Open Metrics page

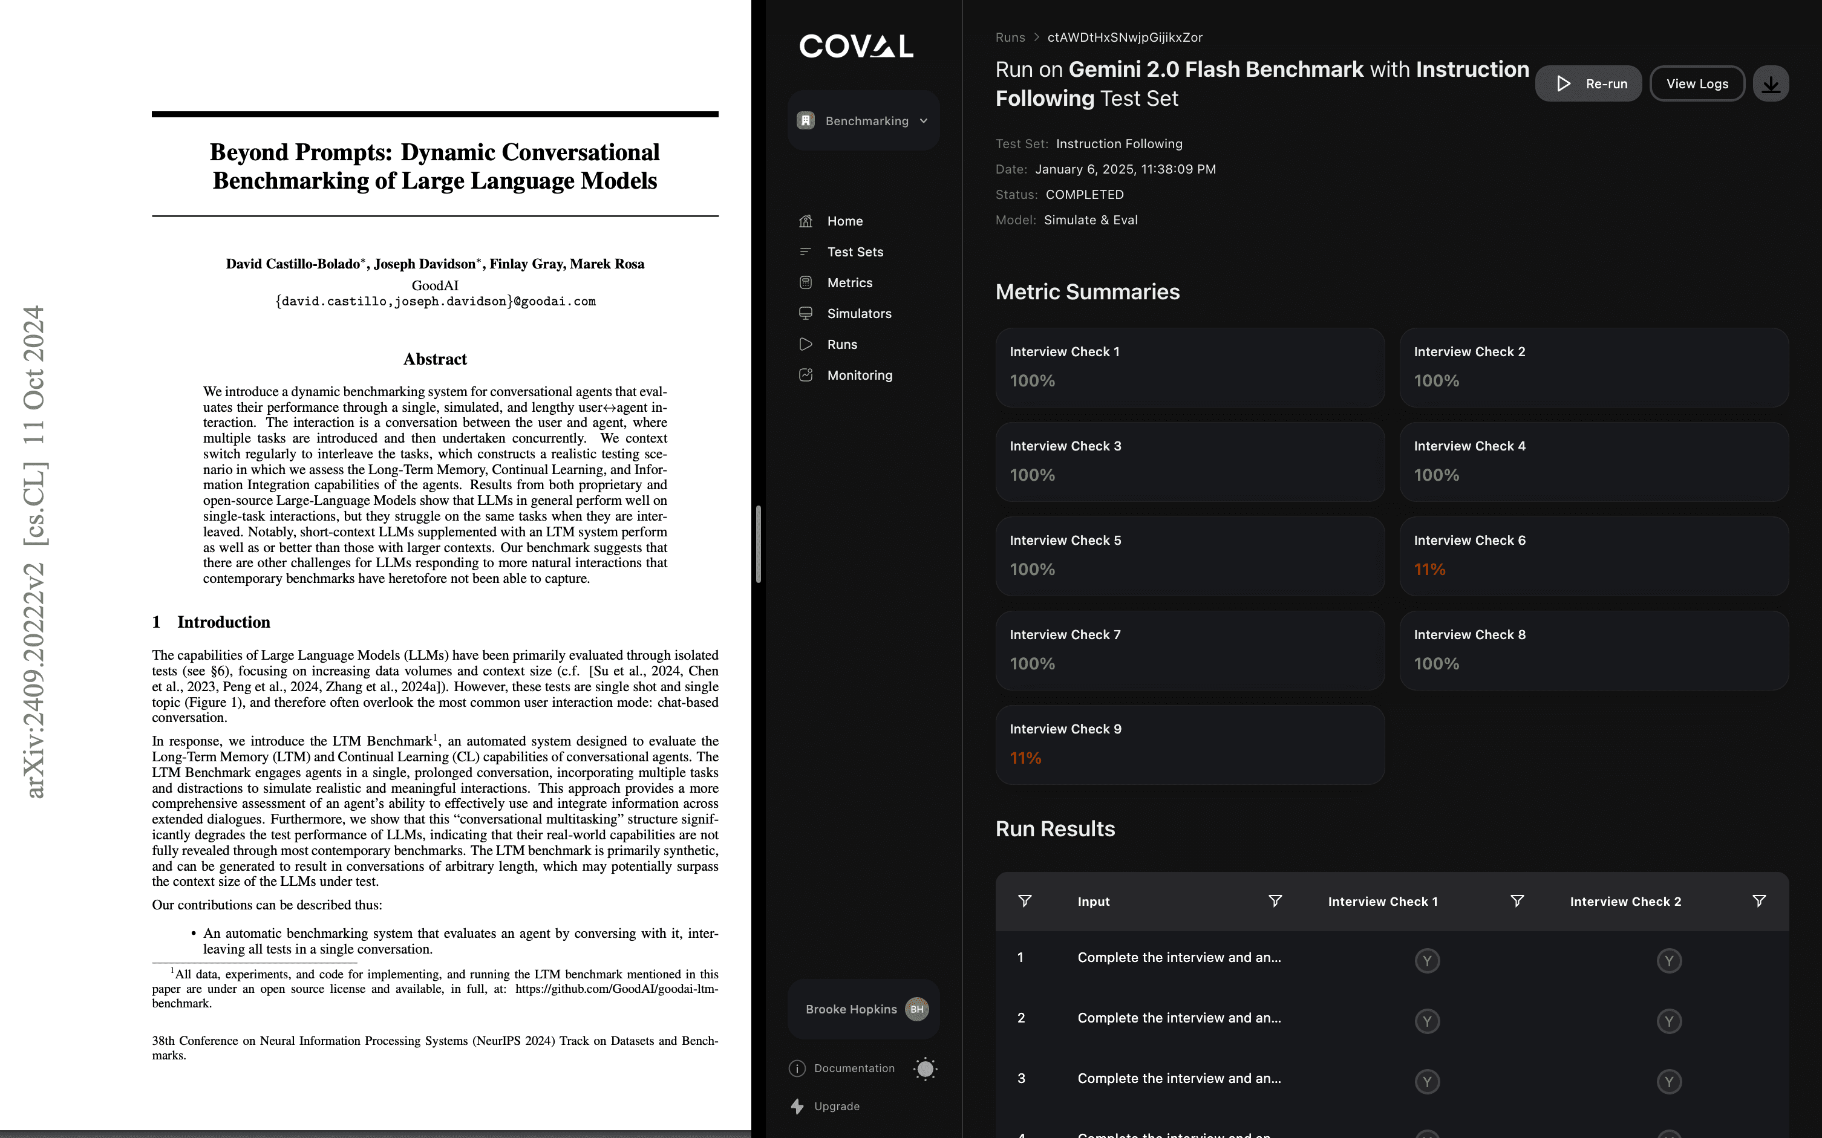(x=850, y=282)
